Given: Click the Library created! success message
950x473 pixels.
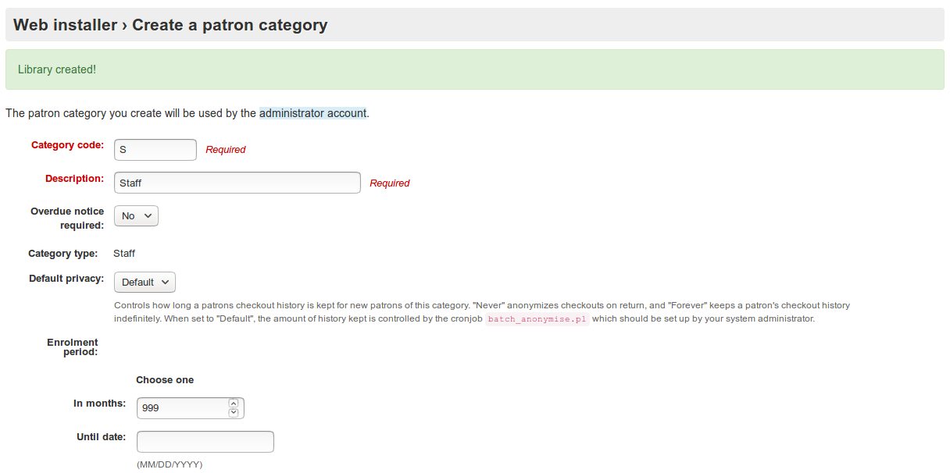Looking at the screenshot, I should click(x=57, y=69).
